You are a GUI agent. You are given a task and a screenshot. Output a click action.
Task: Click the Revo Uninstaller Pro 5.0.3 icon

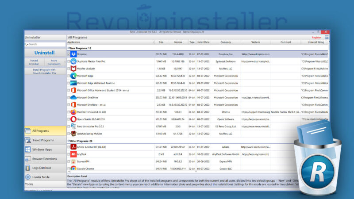pyautogui.click(x=73, y=126)
